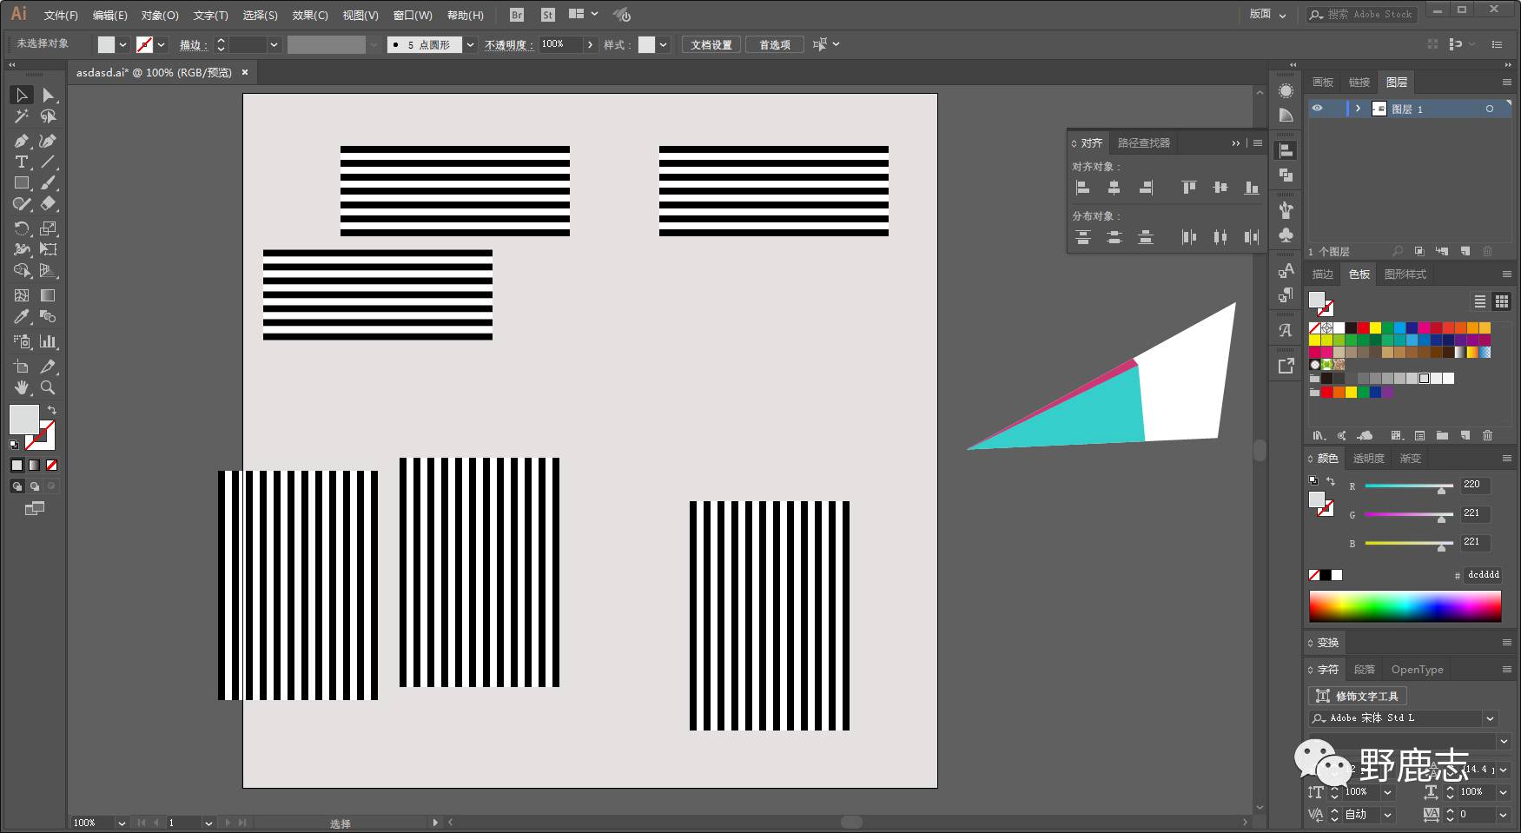Screen dimensions: 1521x833
Task: Open the opacity 100% dropdown arrow
Action: [591, 44]
